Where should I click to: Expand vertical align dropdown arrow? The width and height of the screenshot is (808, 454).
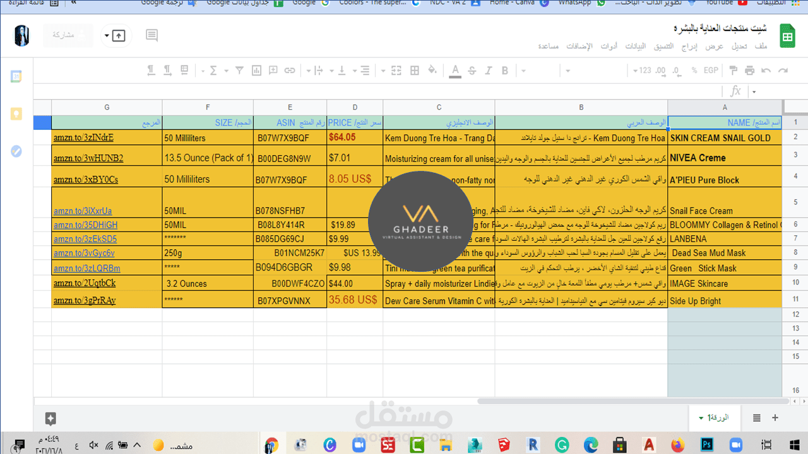pos(331,71)
